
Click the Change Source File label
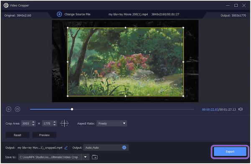pyautogui.click(x=77, y=14)
